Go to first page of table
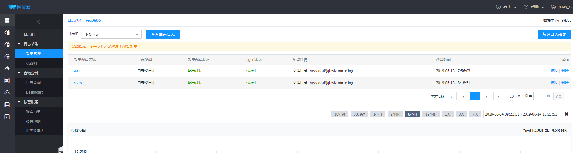 (451, 96)
